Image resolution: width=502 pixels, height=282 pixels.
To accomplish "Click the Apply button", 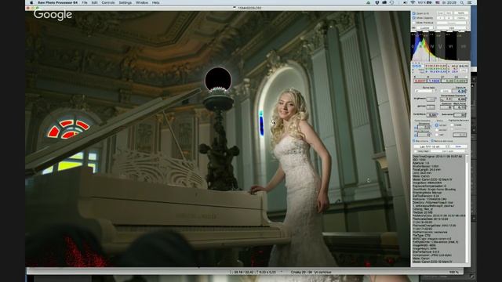I will coord(458,146).
